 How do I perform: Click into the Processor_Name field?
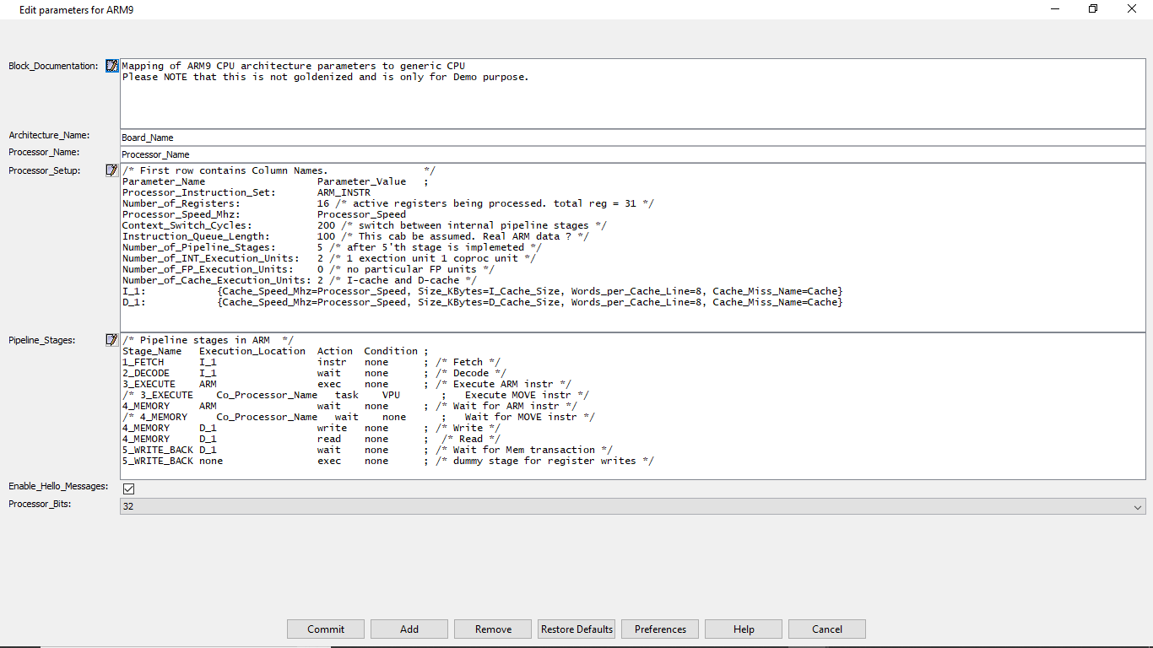(633, 154)
